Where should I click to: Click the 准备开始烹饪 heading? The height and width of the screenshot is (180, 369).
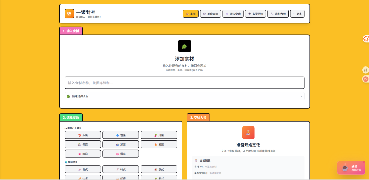(248, 145)
